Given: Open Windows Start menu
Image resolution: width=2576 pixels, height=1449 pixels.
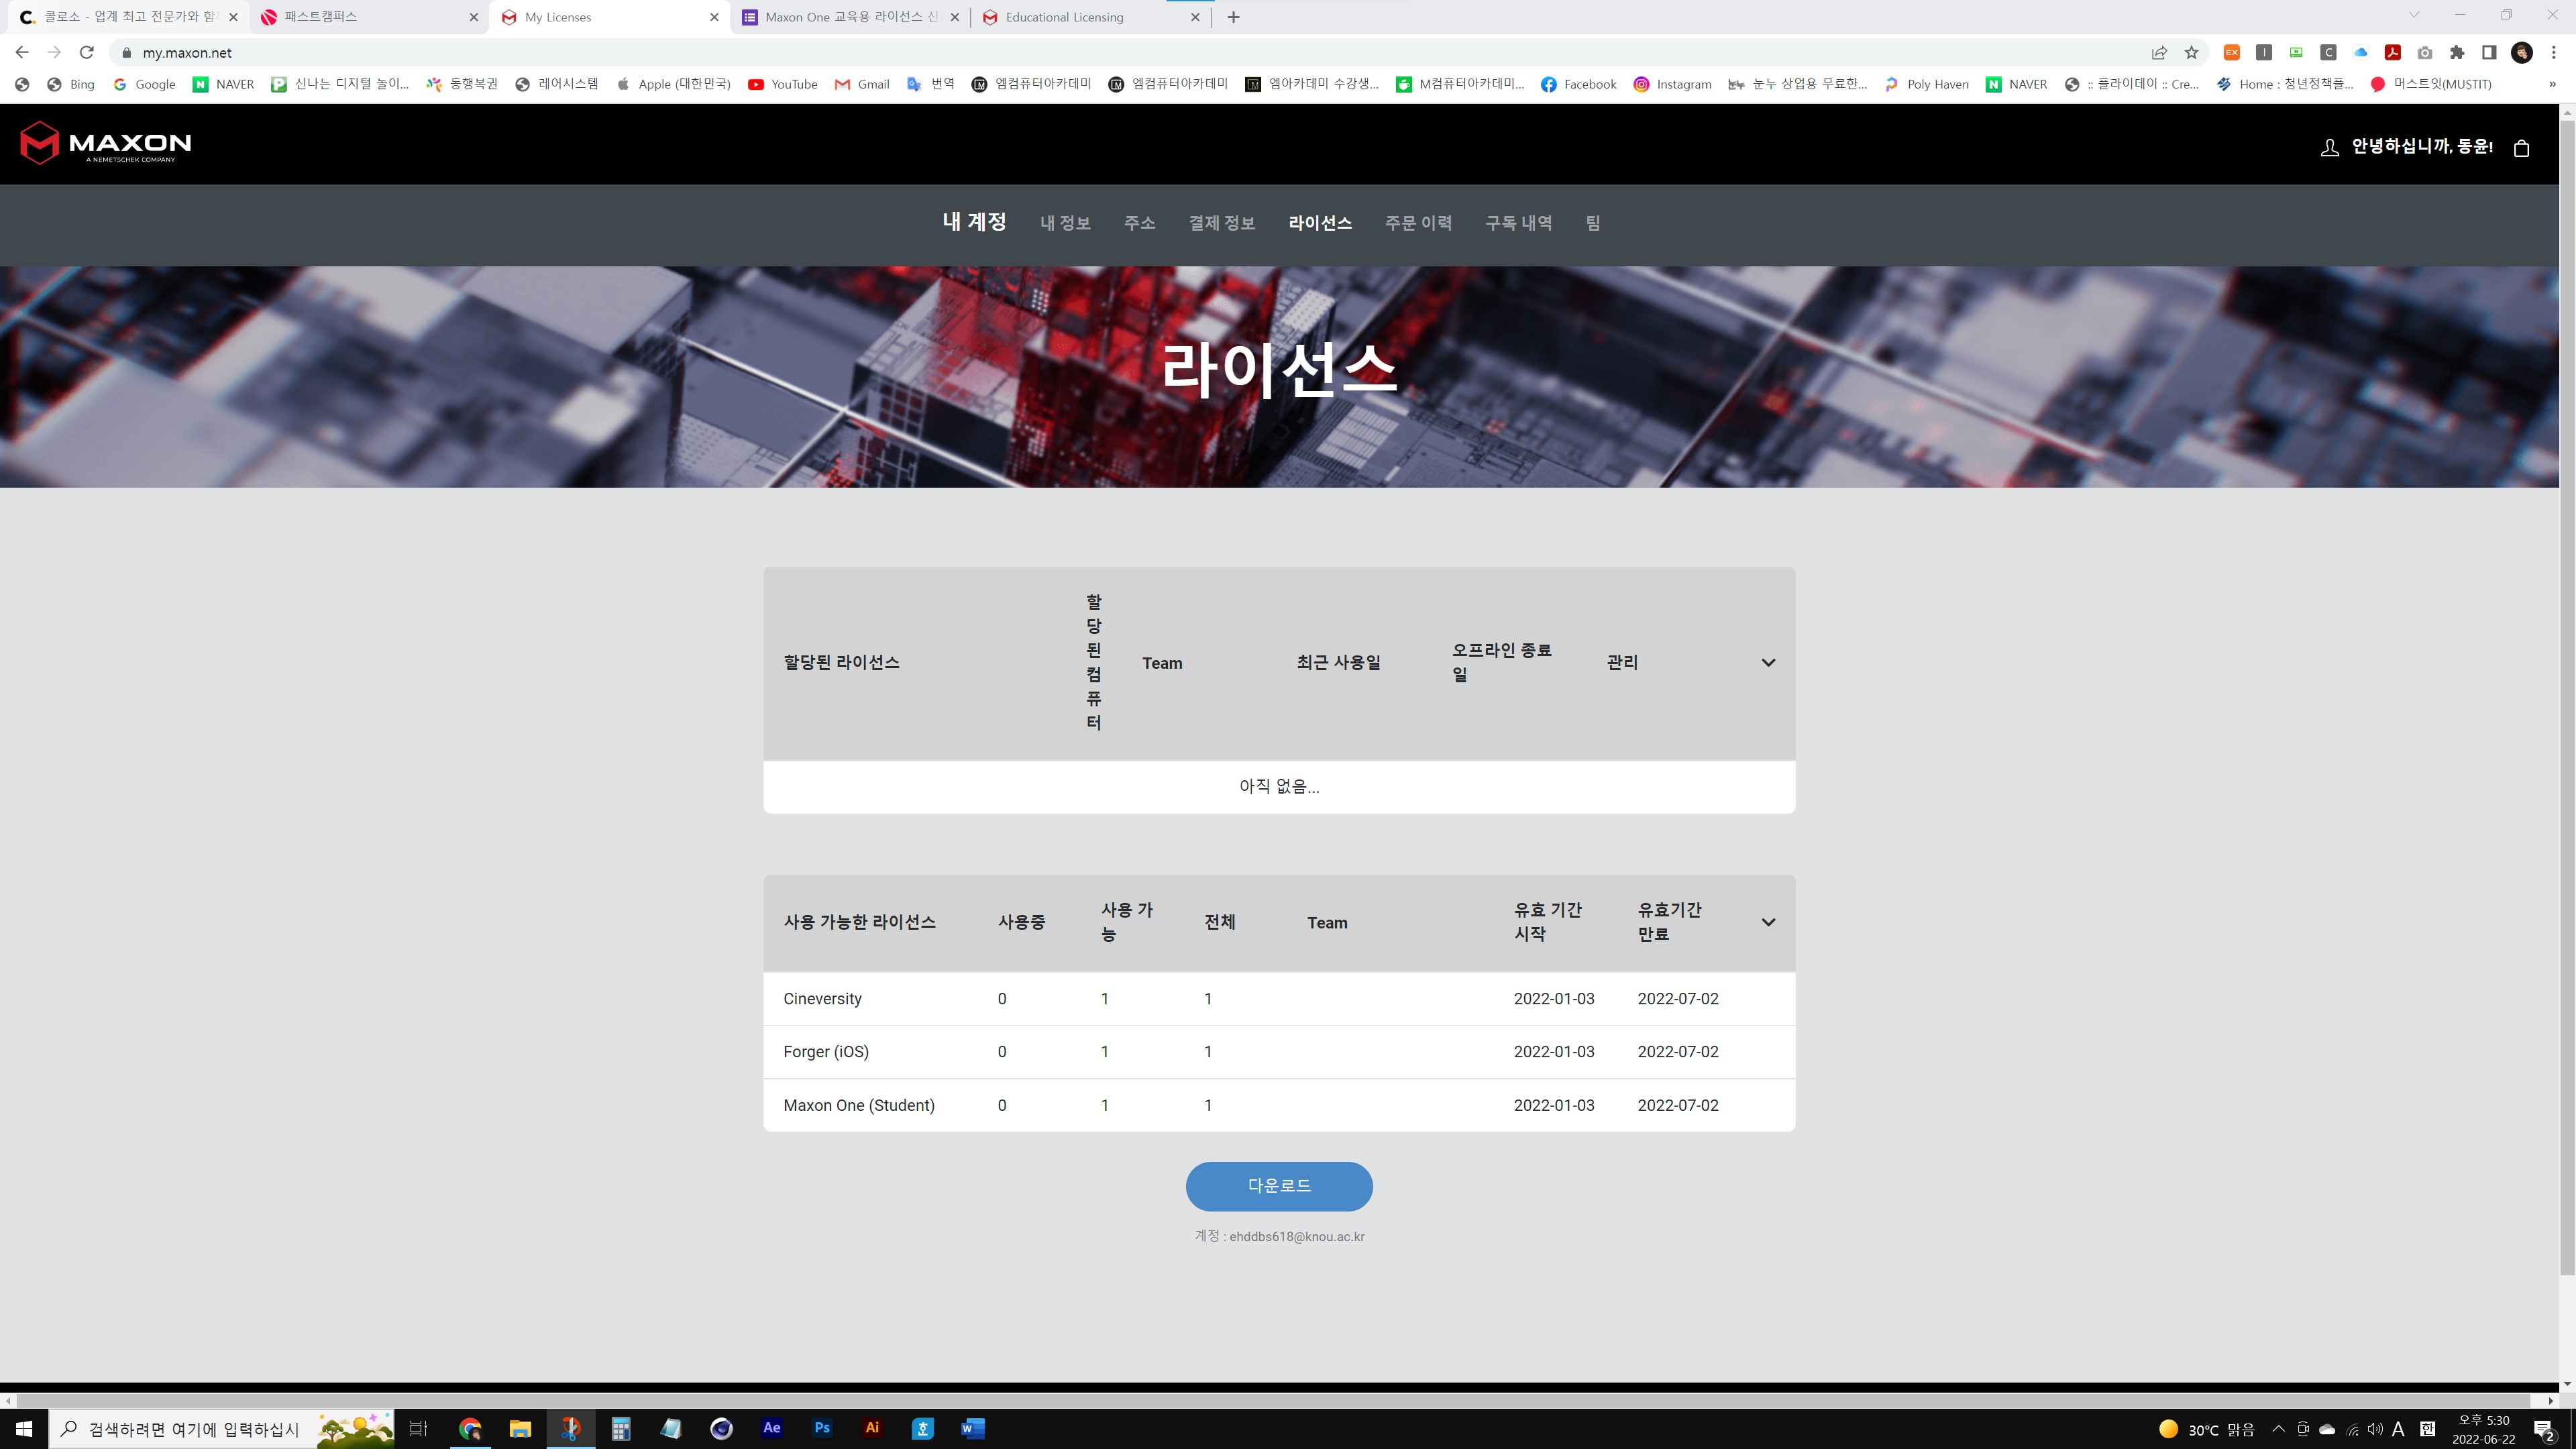Looking at the screenshot, I should [x=24, y=1428].
